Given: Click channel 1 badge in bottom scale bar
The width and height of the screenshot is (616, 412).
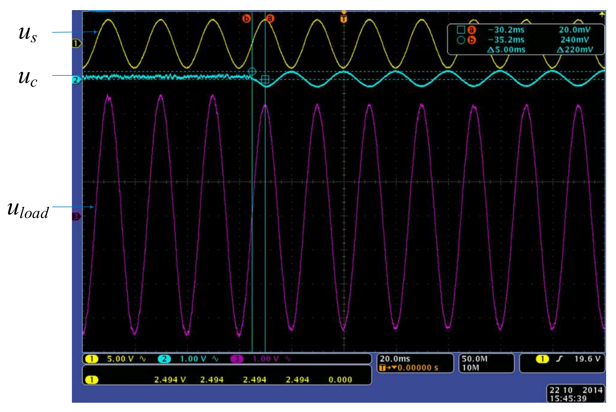Looking at the screenshot, I should (x=91, y=359).
